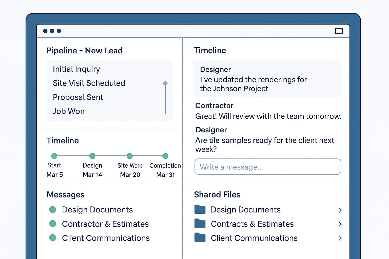Click the Shared Files heading
The height and width of the screenshot is (259, 389).
[217, 195]
